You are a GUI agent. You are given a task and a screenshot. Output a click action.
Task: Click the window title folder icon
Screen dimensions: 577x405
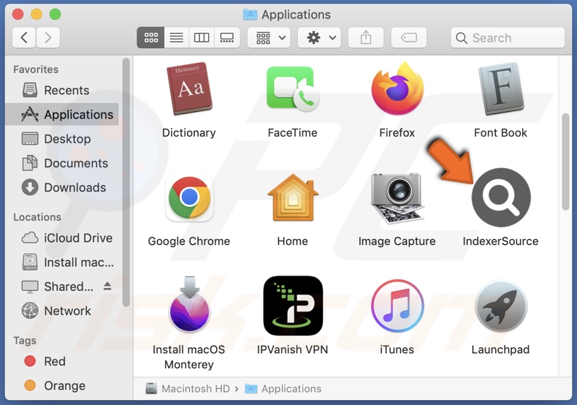tap(251, 14)
